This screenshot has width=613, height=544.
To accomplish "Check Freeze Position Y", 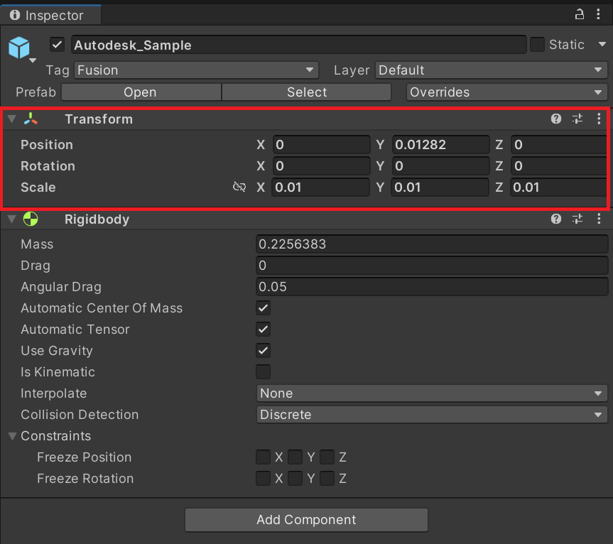I will click(x=295, y=457).
